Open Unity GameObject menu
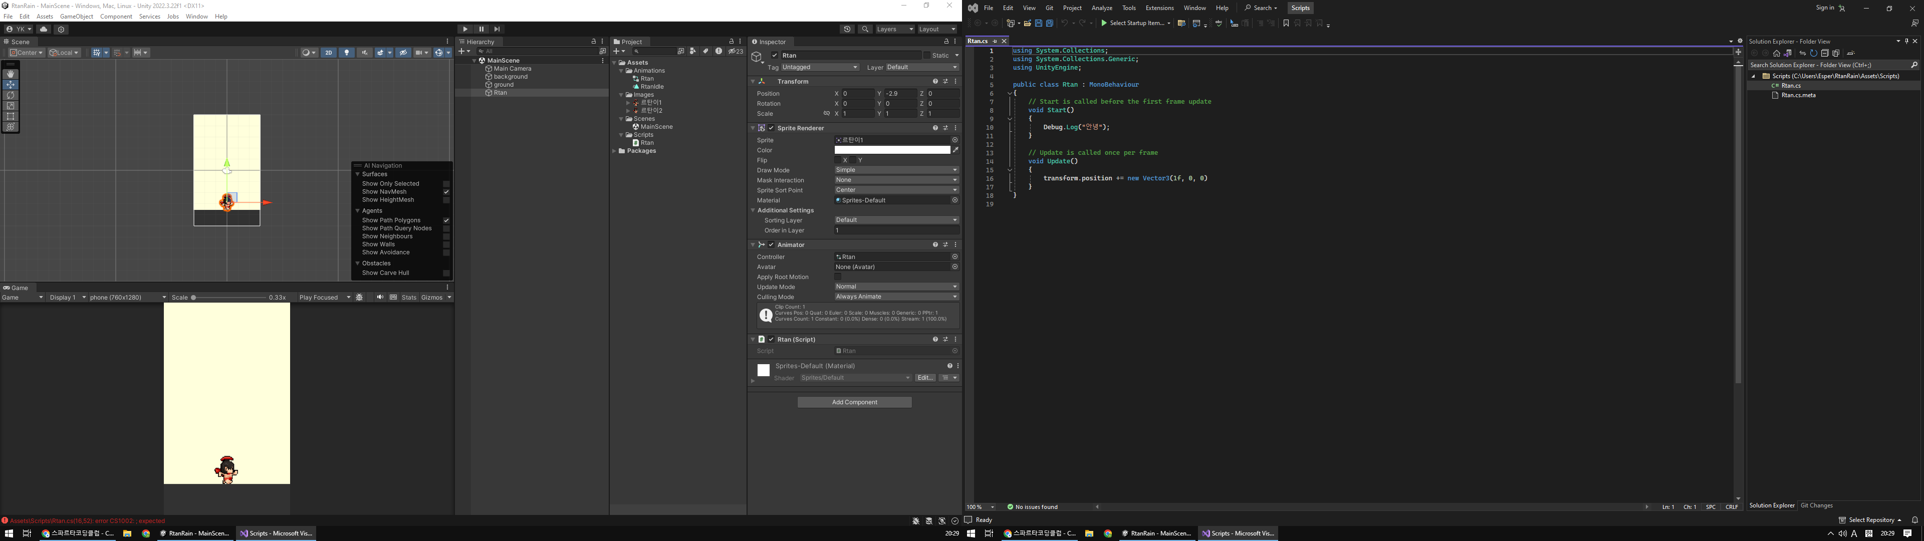This screenshot has width=1924, height=541. click(77, 17)
